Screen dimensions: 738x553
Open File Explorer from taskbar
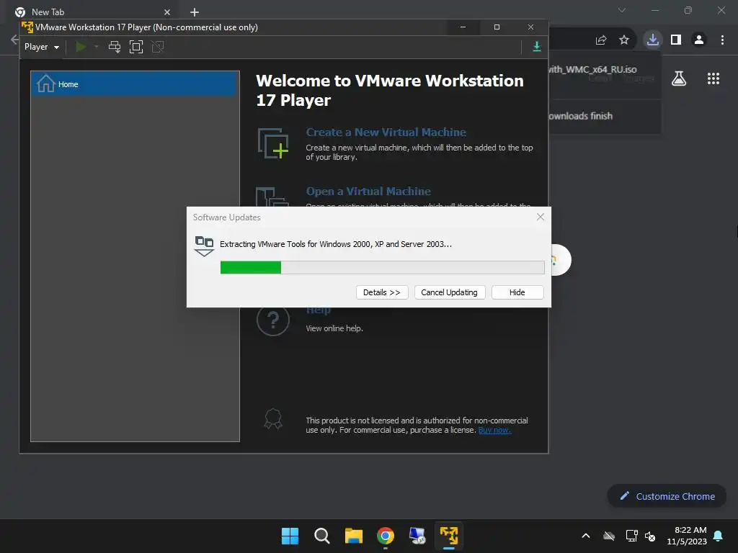[x=354, y=536]
